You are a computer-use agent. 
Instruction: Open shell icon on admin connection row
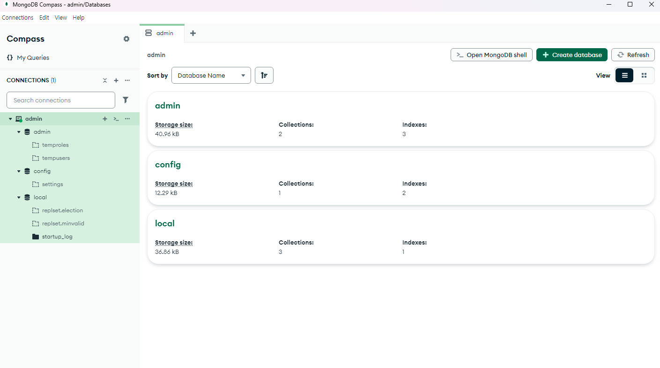116,119
